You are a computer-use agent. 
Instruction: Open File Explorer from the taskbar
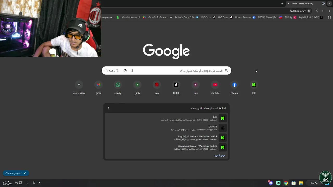tap(301, 183)
